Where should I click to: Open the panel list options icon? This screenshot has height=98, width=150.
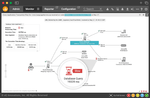tap(143, 15)
